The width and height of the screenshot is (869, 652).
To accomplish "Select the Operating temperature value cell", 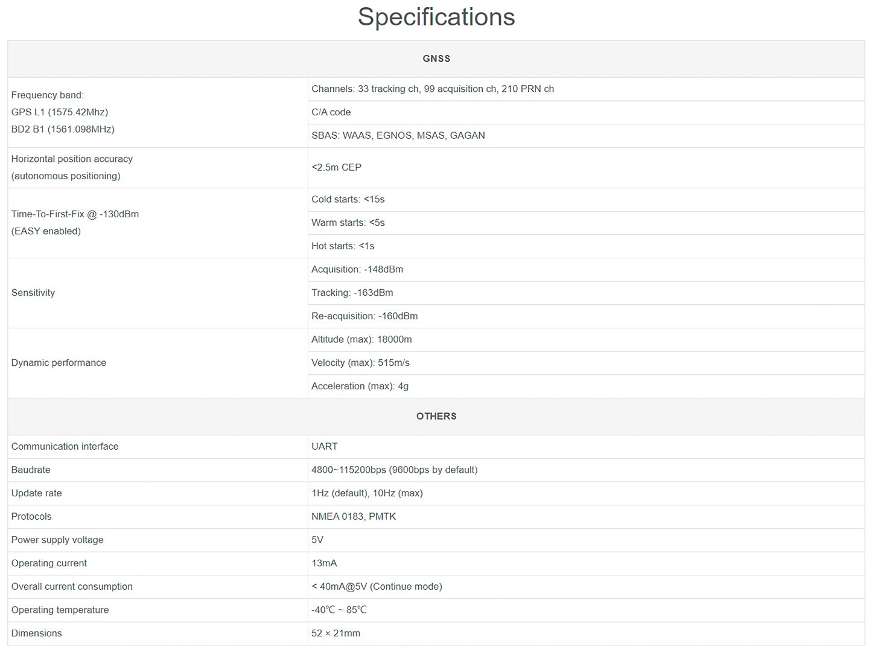I will point(586,610).
